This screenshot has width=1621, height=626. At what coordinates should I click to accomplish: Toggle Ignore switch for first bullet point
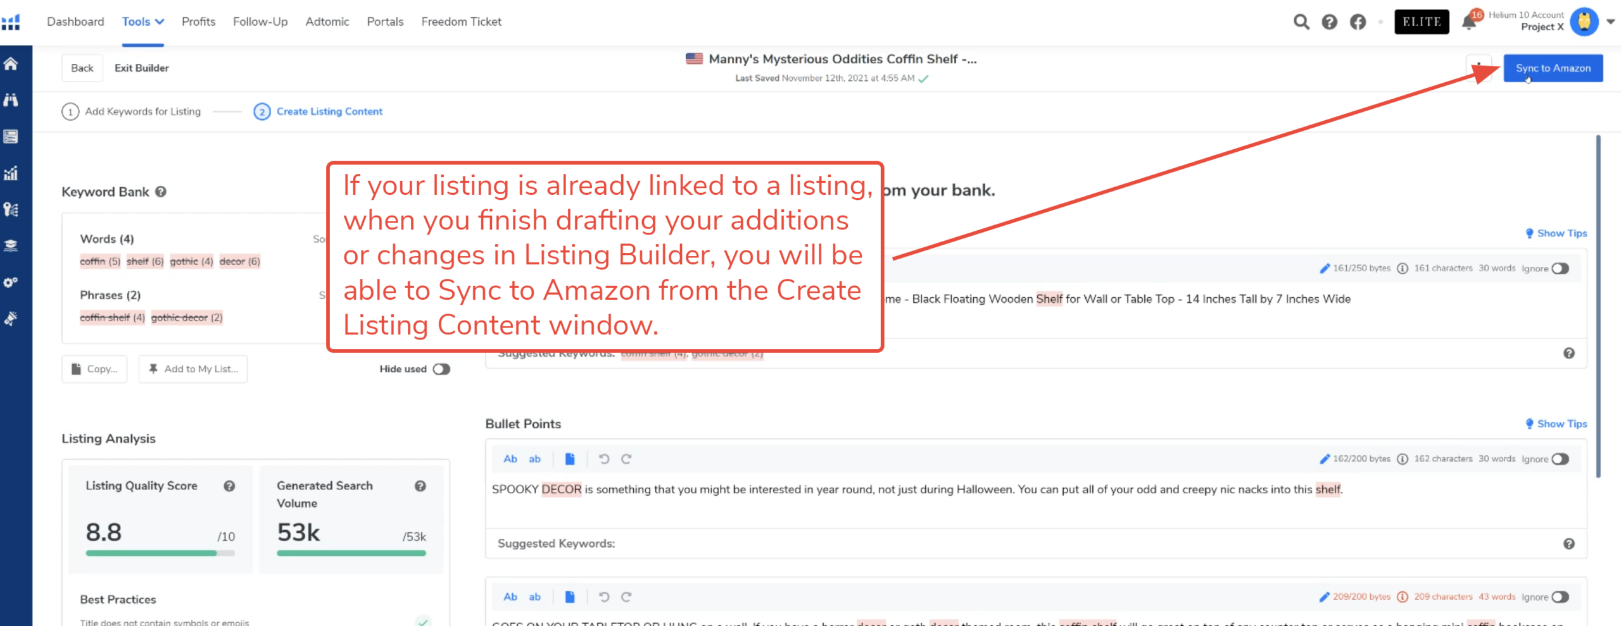1560,459
